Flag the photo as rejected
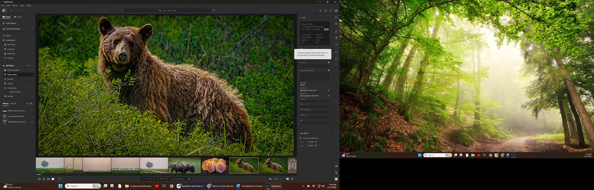This screenshot has width=594, height=190. click(164, 179)
